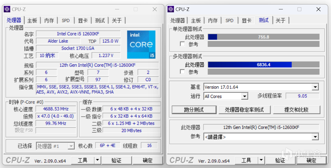This screenshot has height=168, width=331.
Task: Click 验证 button in left window
Action: click(116, 160)
